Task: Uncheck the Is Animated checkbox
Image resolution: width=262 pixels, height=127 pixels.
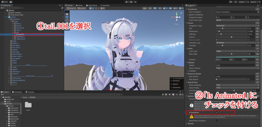Action: 217,112
